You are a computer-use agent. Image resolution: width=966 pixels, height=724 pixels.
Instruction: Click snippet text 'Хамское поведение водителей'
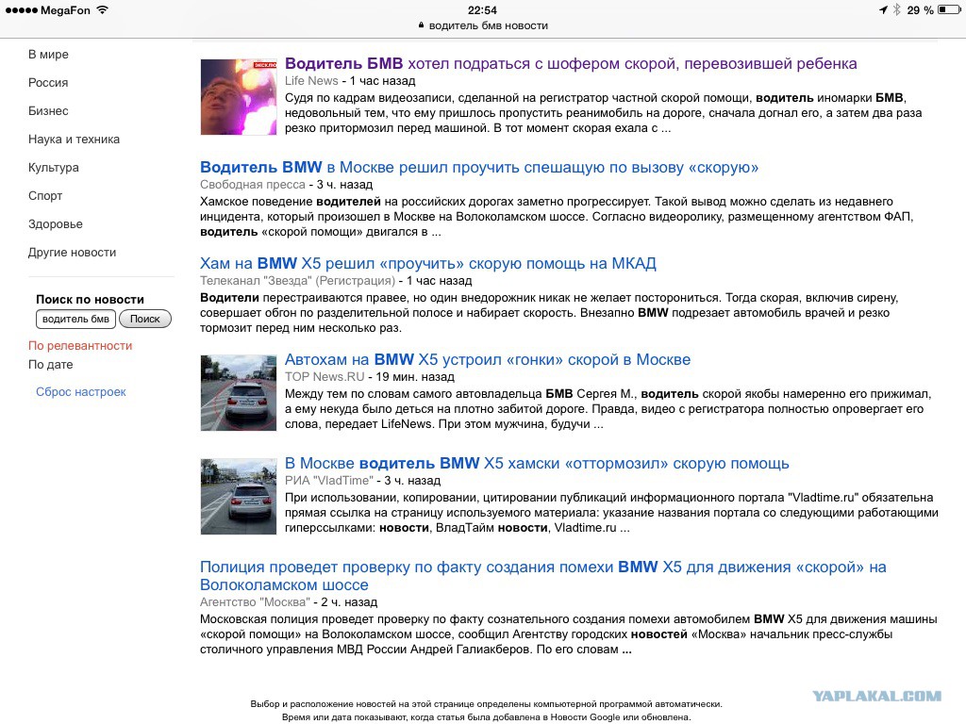coord(291,202)
